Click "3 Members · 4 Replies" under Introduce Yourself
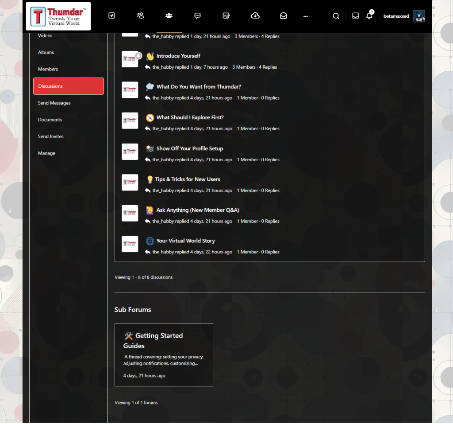 pyautogui.click(x=254, y=67)
